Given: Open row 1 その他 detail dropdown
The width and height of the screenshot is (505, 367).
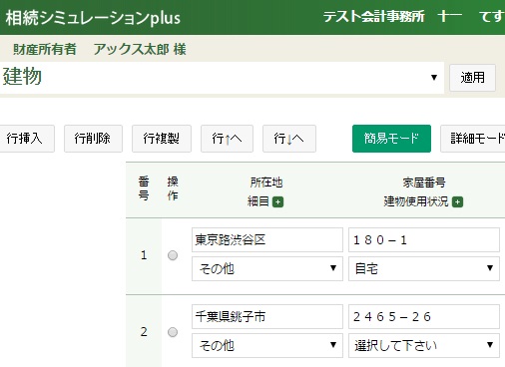Looking at the screenshot, I should click(x=267, y=268).
